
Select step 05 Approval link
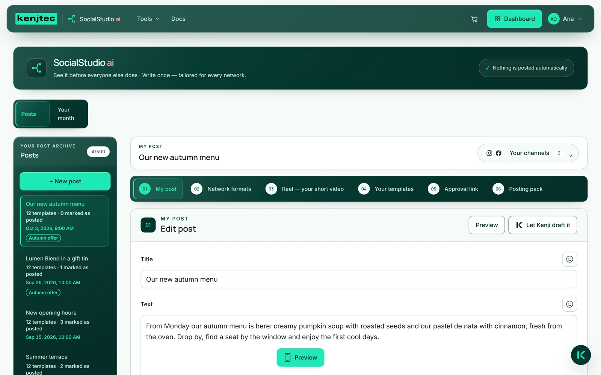pos(453,189)
